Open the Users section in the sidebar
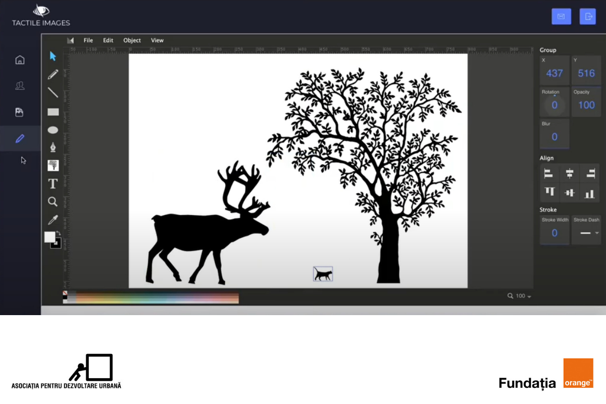Viewport: 606px width, 404px height. click(x=20, y=86)
